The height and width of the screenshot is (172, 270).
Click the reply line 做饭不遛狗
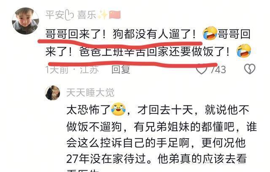click(162, 127)
